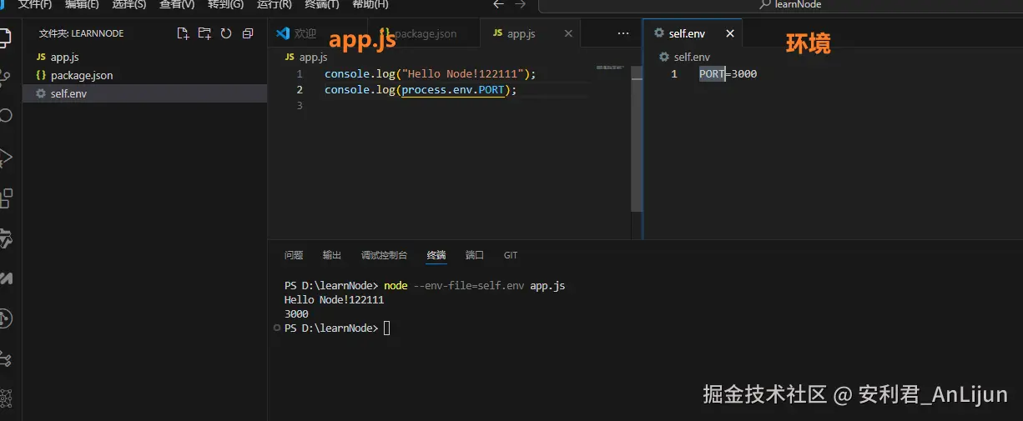This screenshot has width=1023, height=421.
Task: Open the Explorer view in activity bar
Action: pos(5,37)
